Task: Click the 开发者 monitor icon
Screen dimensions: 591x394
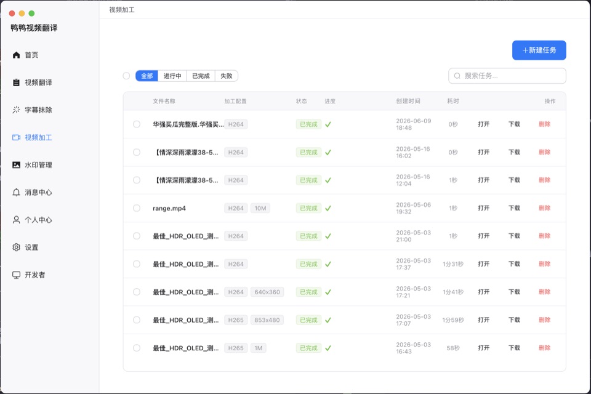Action: pyautogui.click(x=16, y=275)
